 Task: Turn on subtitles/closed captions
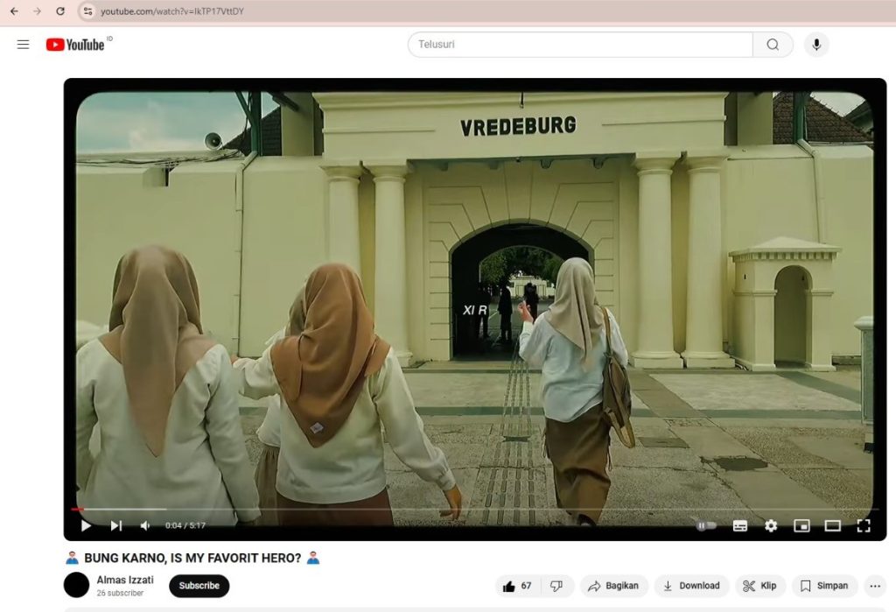(x=740, y=525)
